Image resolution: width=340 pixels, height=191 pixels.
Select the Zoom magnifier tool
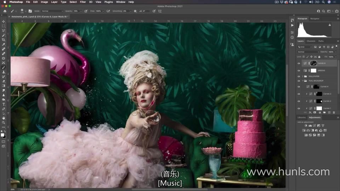(4, 122)
